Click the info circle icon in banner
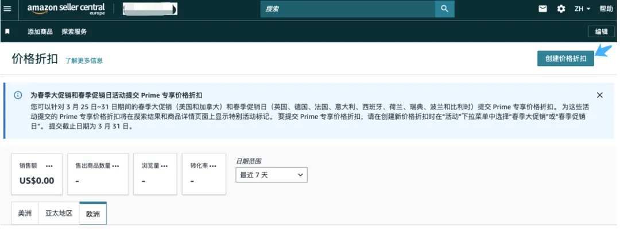The image size is (620, 229). coord(18,95)
